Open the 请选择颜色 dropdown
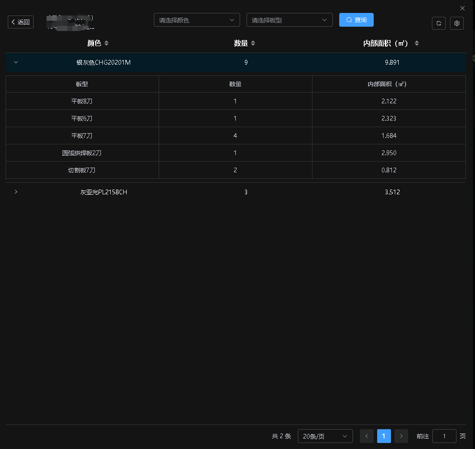Image resolution: width=475 pixels, height=449 pixels. 197,20
